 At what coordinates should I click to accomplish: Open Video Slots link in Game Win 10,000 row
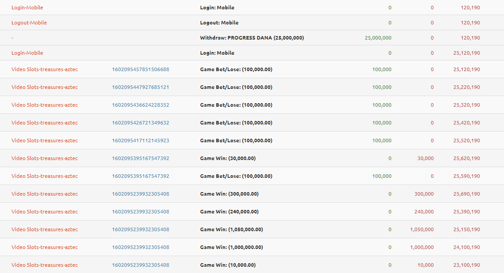click(x=45, y=265)
